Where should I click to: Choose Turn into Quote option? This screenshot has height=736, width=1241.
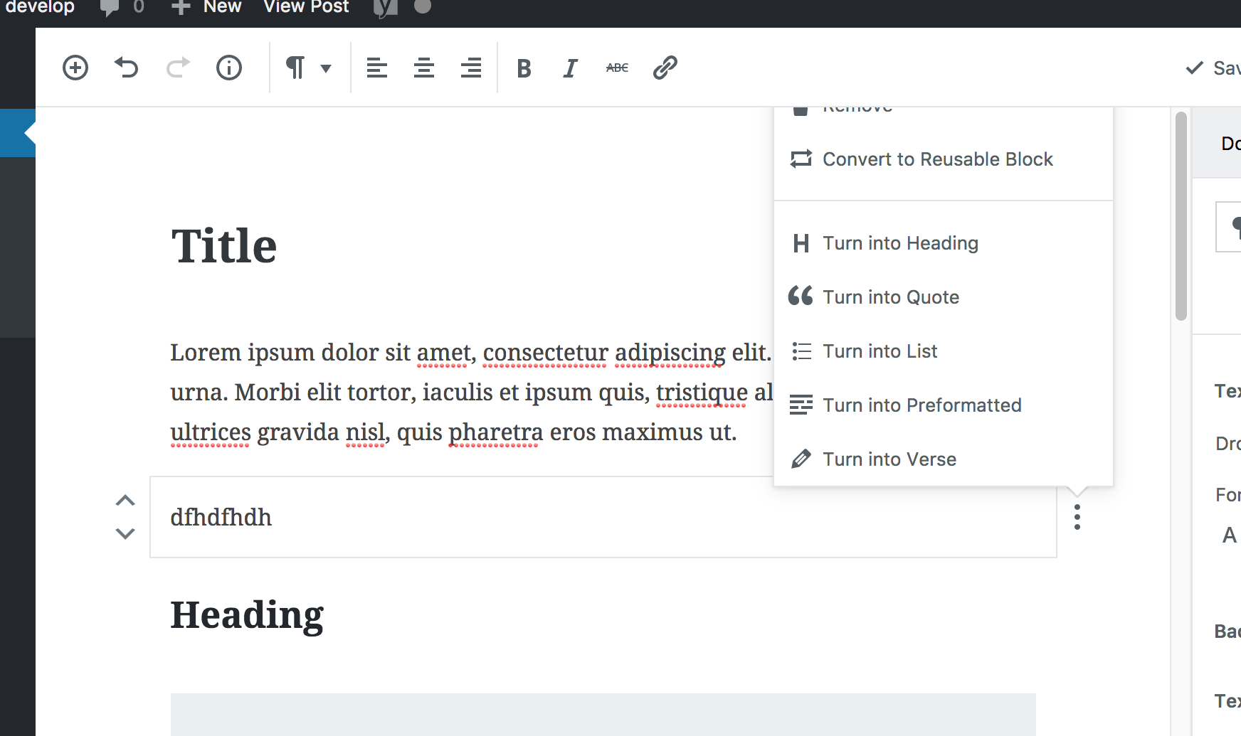(x=891, y=297)
